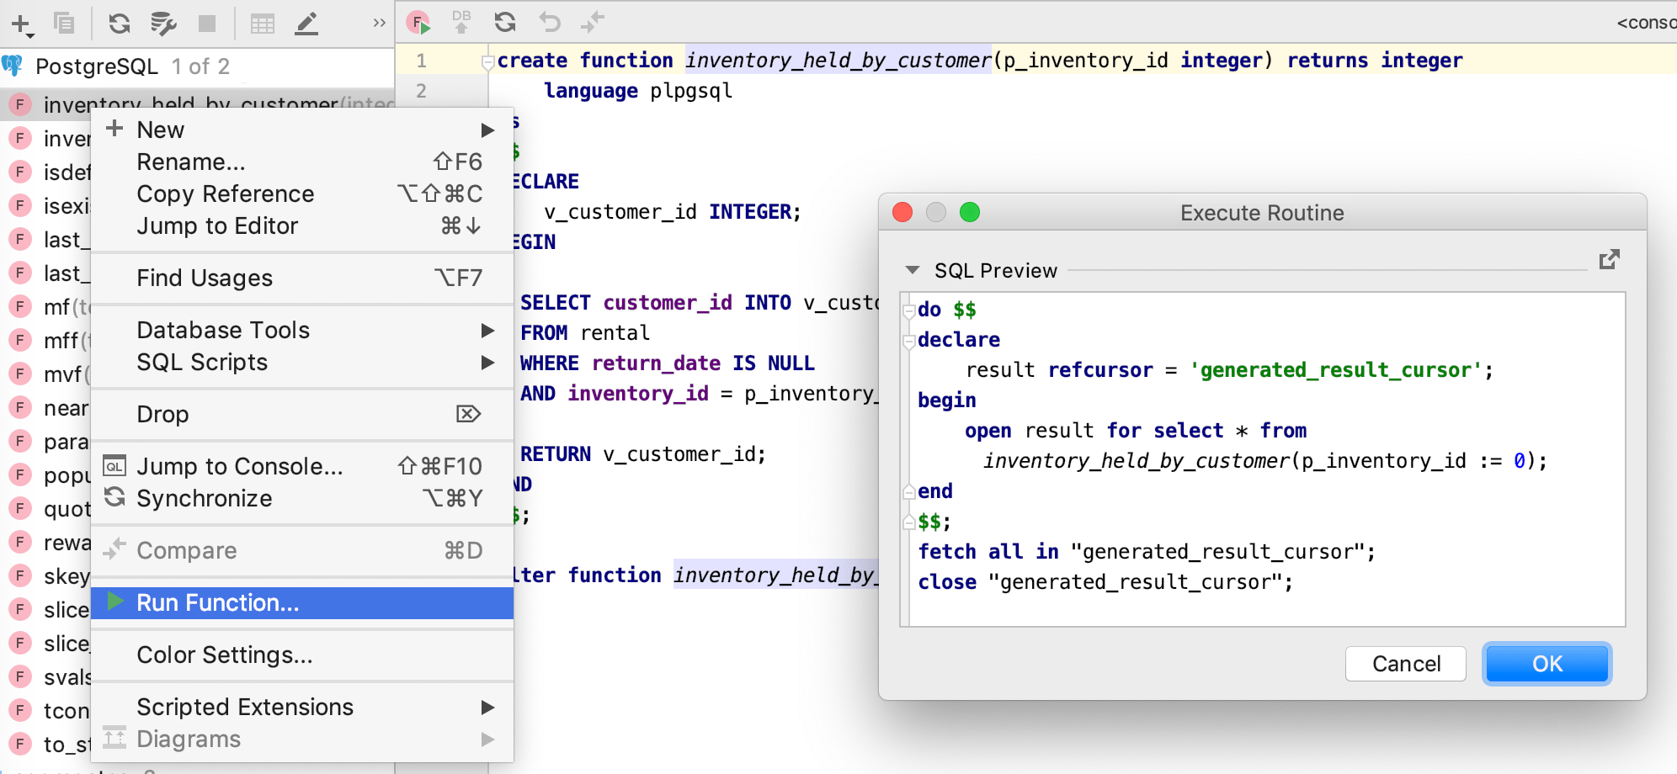1677x774 pixels.
Task: Open the table data editor grid icon
Action: click(263, 23)
